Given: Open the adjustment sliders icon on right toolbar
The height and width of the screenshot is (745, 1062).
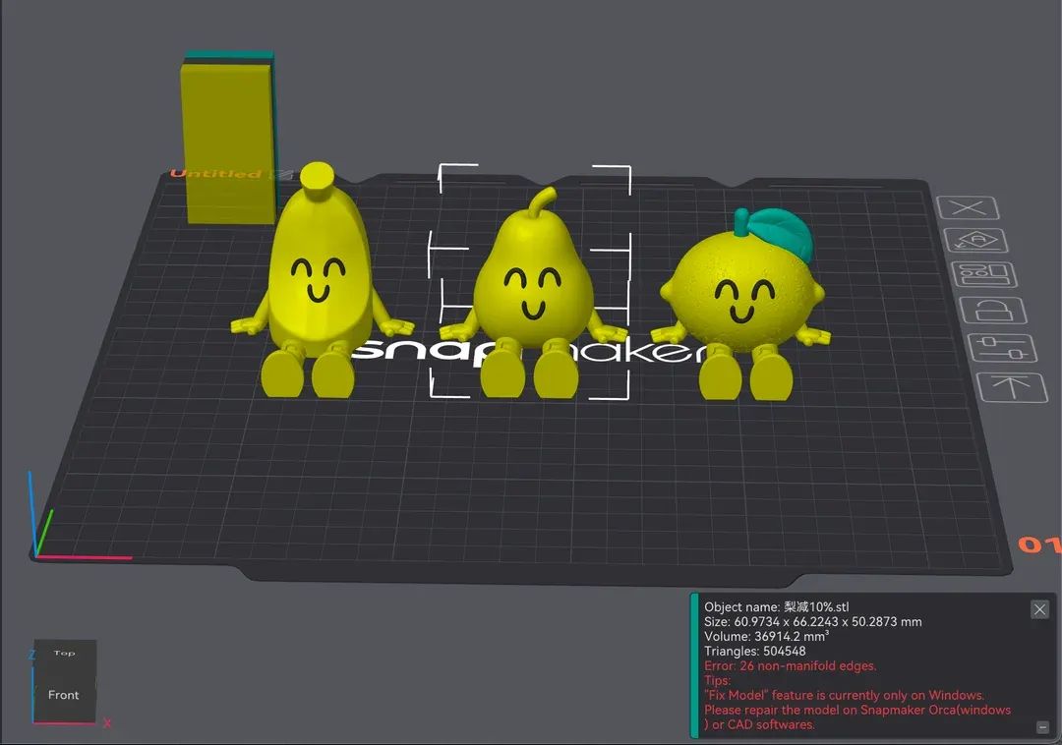Looking at the screenshot, I should pos(1004,347).
